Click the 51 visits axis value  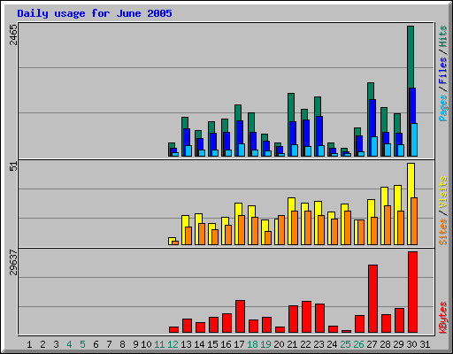pos(13,166)
